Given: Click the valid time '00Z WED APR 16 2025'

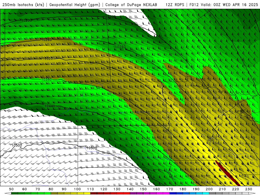Looking at the screenshot, I should (236, 5).
